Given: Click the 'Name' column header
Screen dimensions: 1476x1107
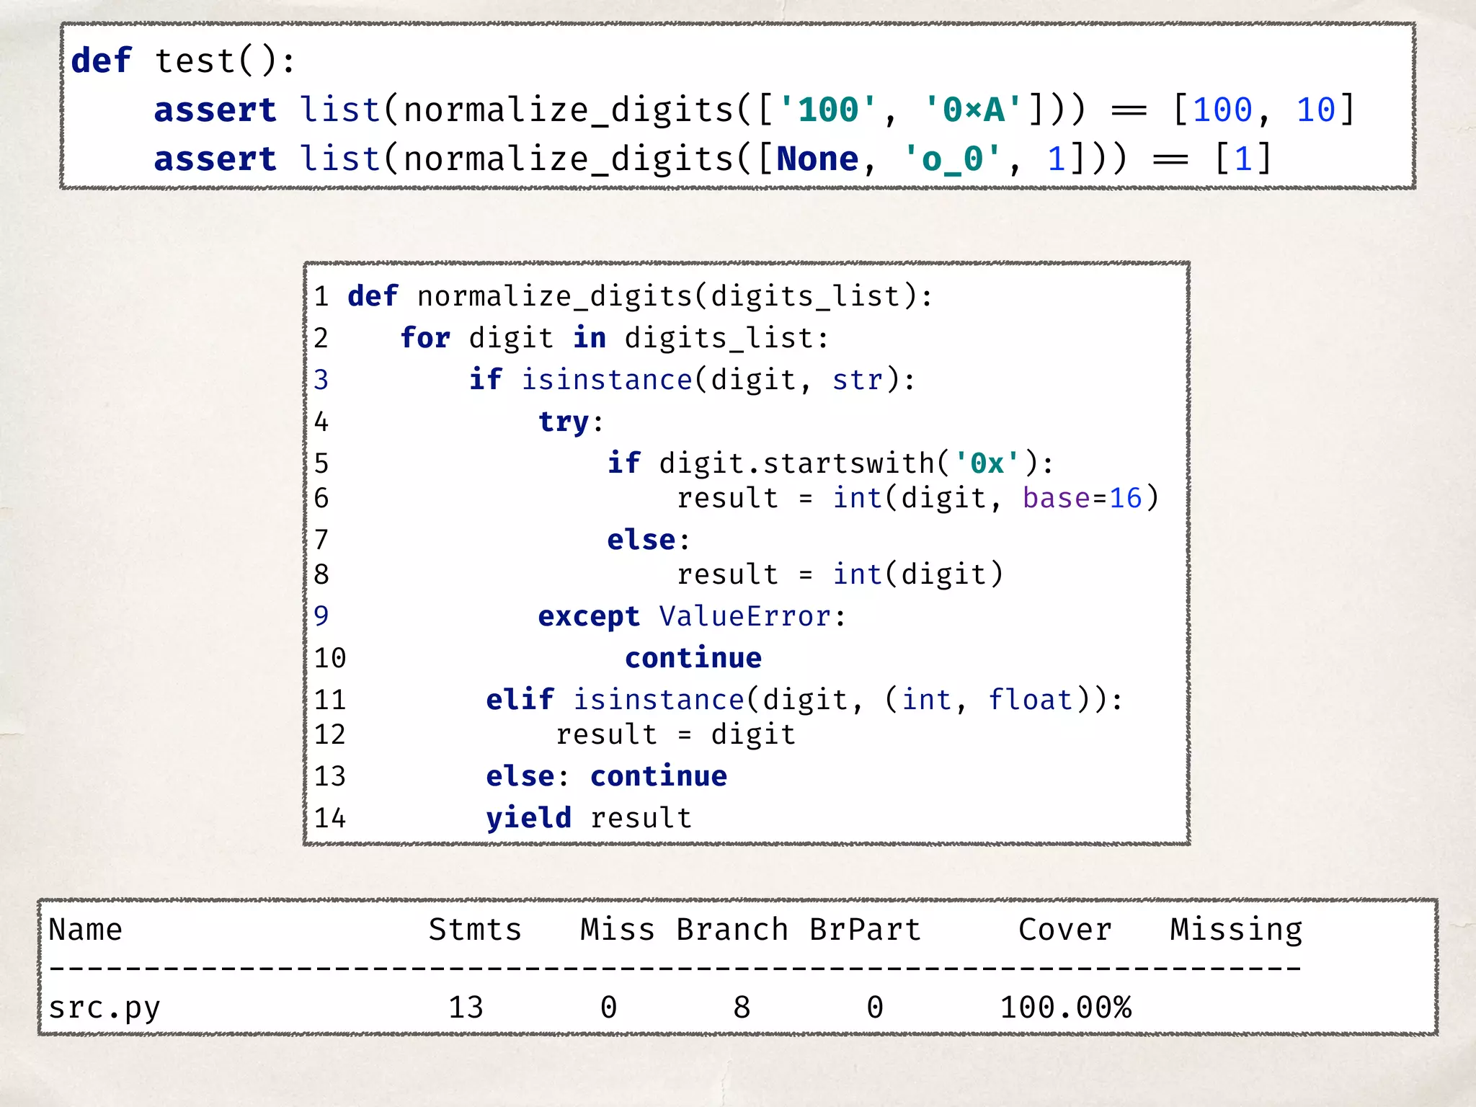Looking at the screenshot, I should [x=85, y=930].
